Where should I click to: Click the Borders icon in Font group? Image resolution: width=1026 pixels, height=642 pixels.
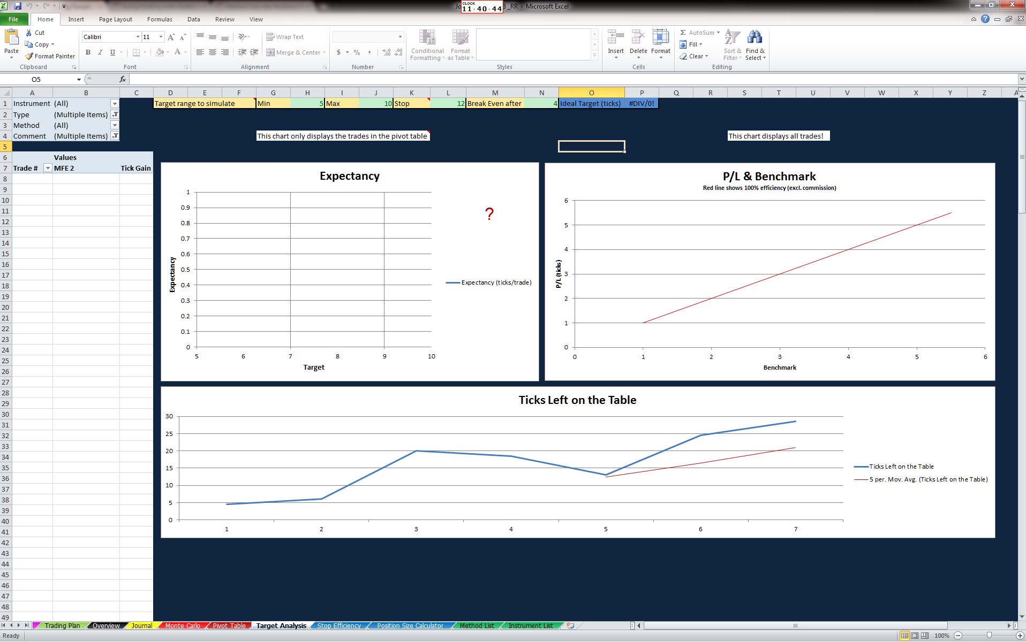[x=136, y=52]
